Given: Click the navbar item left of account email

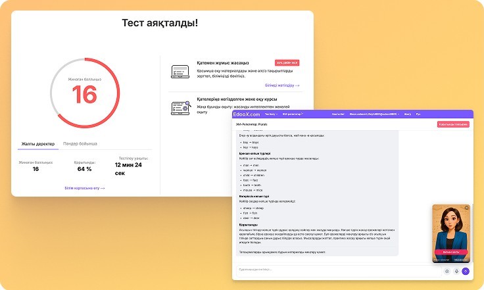Looking at the screenshot, I should (x=338, y=114).
